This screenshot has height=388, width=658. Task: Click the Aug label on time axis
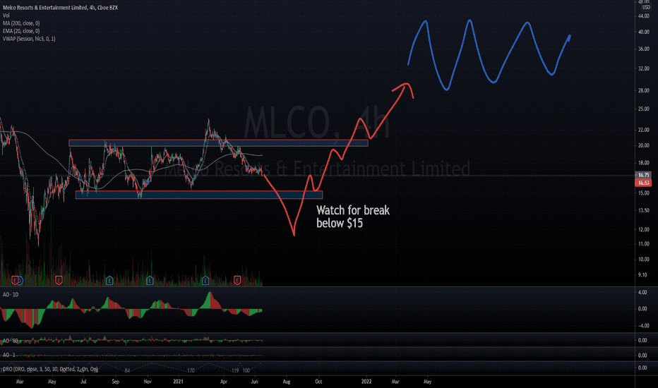[287, 382]
